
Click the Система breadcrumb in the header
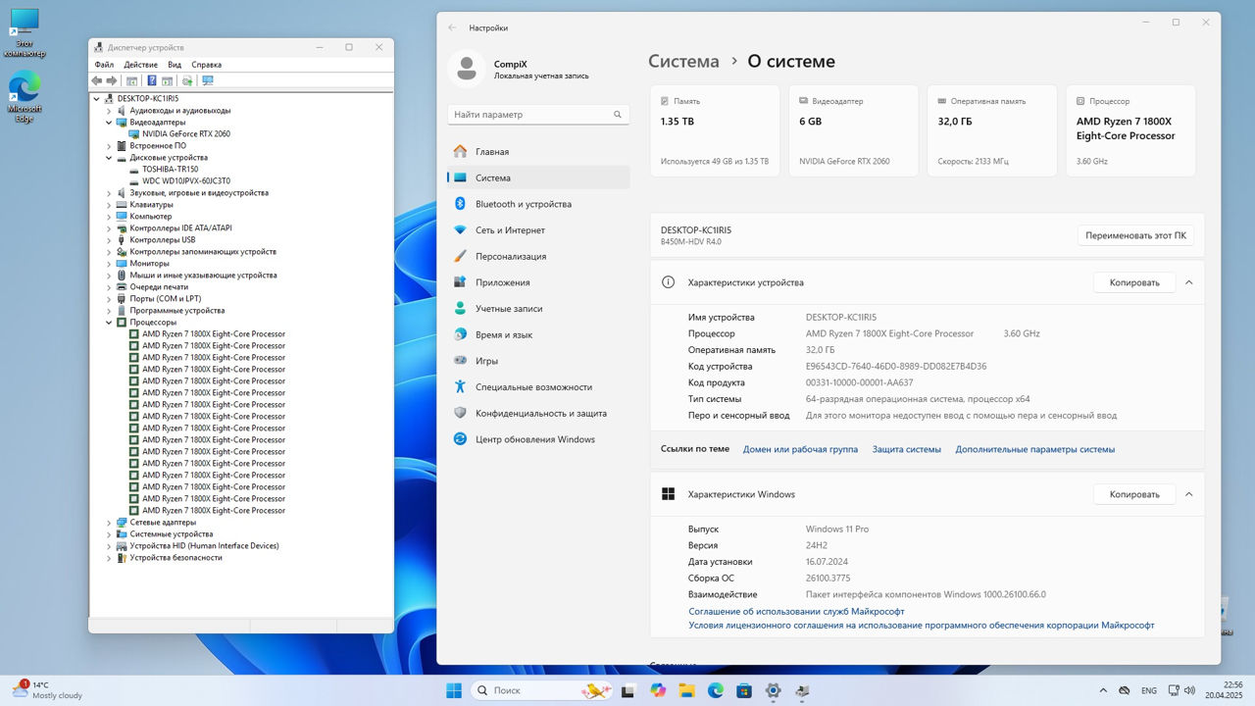click(x=683, y=61)
